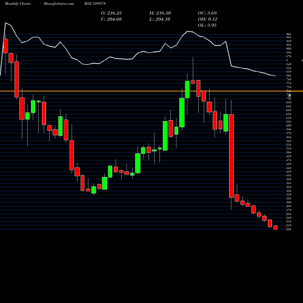Screen dimensions: 303x303
Task: Click the 564 price axis label
Action: click(x=288, y=137)
